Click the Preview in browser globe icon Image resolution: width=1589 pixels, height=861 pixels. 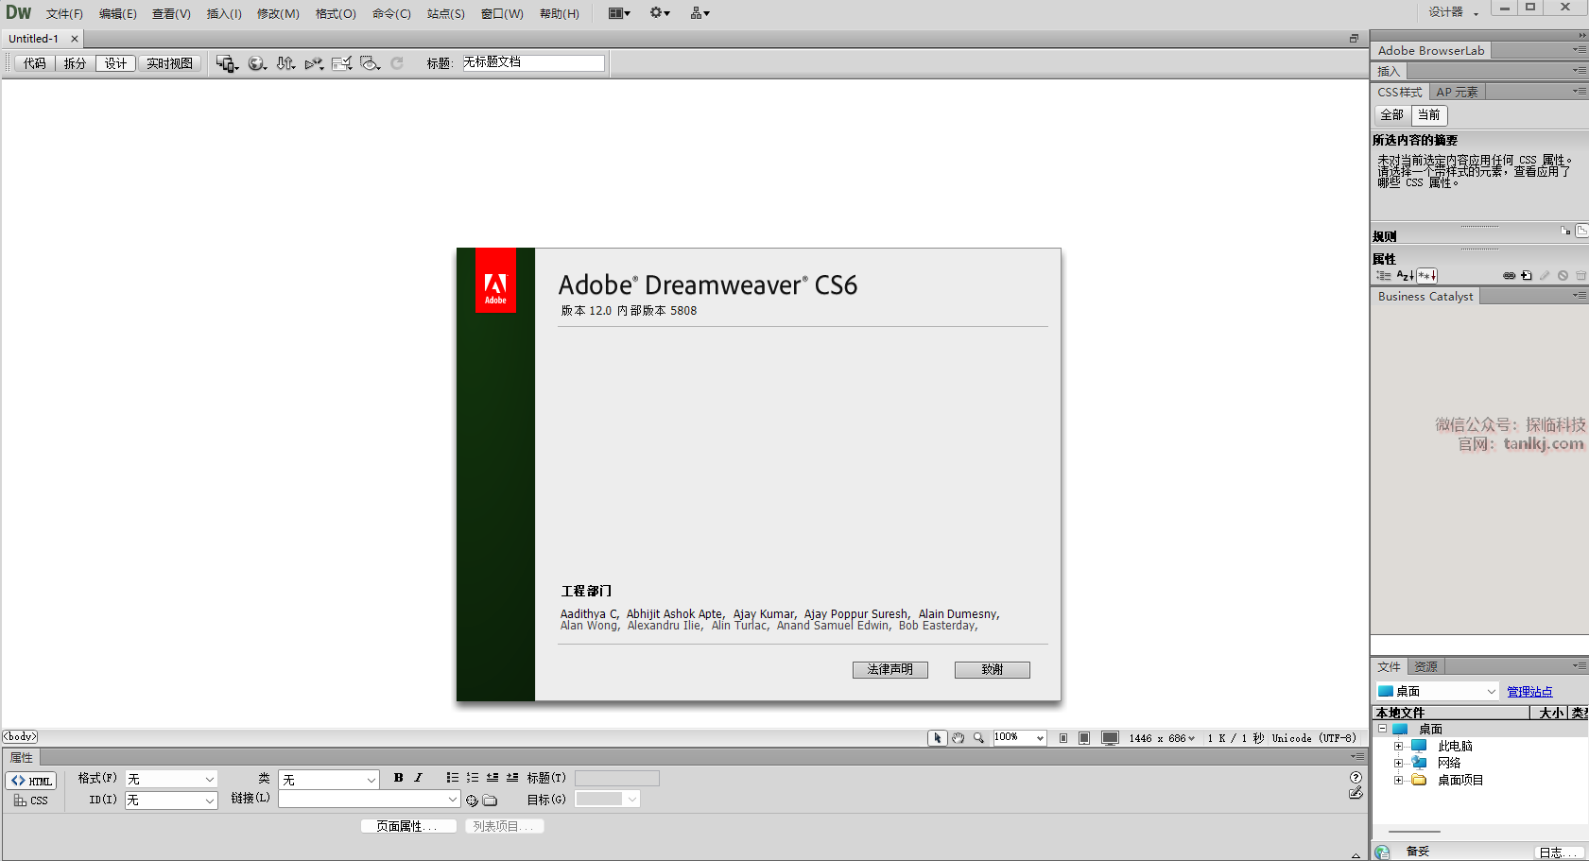pyautogui.click(x=256, y=63)
